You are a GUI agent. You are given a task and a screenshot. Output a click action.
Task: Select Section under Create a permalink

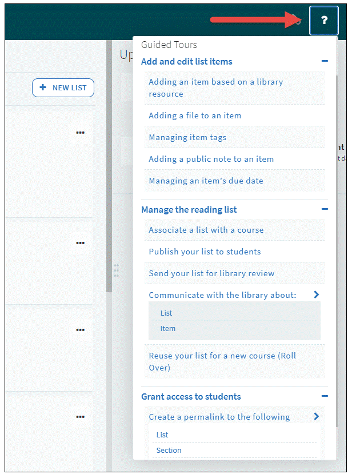click(169, 450)
